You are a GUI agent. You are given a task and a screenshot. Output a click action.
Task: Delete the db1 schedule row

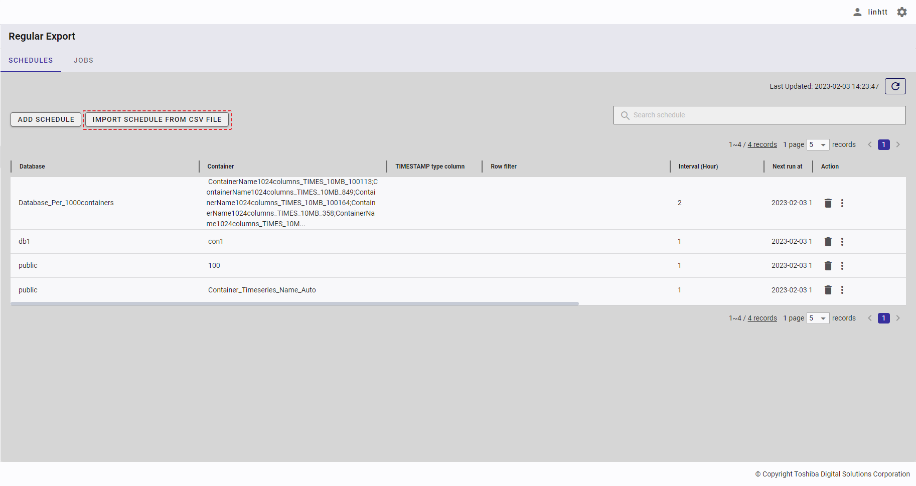coord(828,242)
